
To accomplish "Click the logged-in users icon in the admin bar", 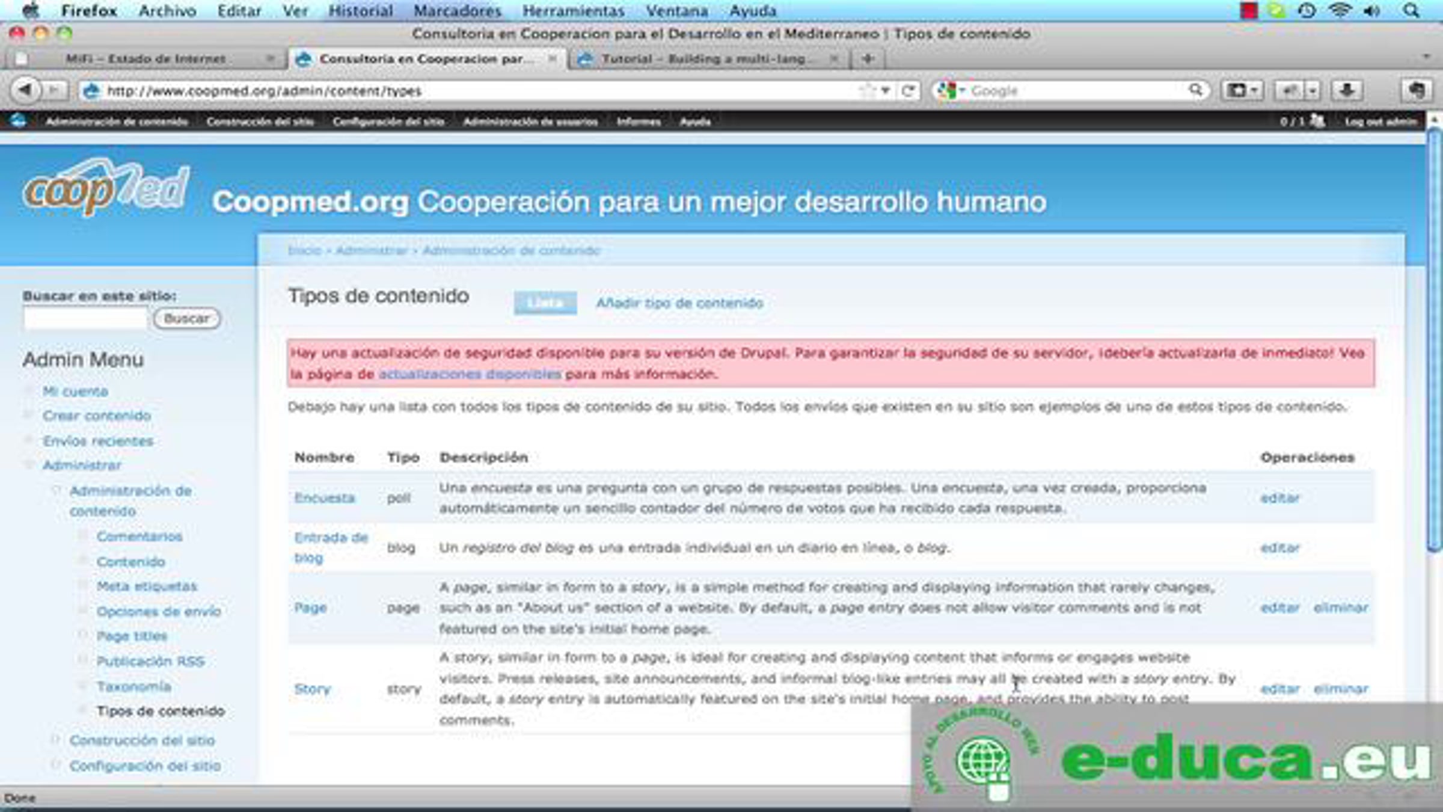I will 1317,121.
